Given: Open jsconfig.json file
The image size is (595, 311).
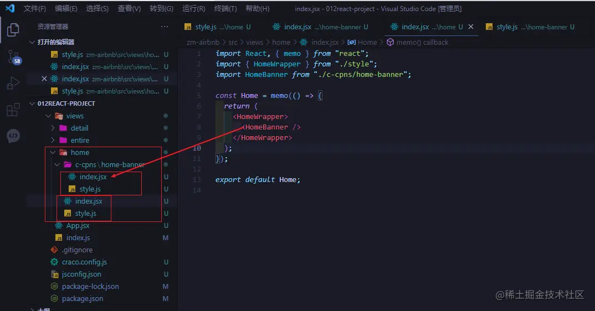Looking at the screenshot, I should pyautogui.click(x=81, y=274).
